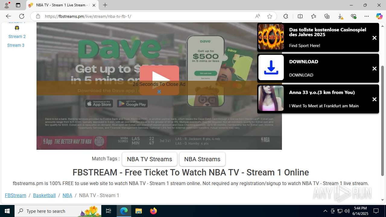Click App Store badge in ad

[x=99, y=104]
